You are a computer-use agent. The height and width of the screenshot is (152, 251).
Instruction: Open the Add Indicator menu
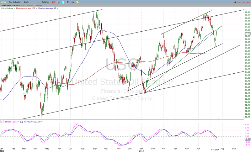tap(15, 2)
